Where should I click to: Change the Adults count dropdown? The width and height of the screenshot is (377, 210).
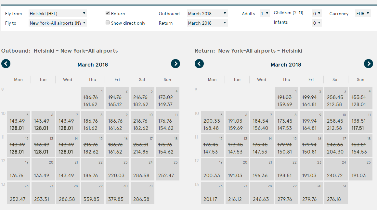pos(265,13)
